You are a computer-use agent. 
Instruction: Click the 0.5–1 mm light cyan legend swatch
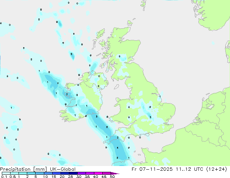[15, 173]
